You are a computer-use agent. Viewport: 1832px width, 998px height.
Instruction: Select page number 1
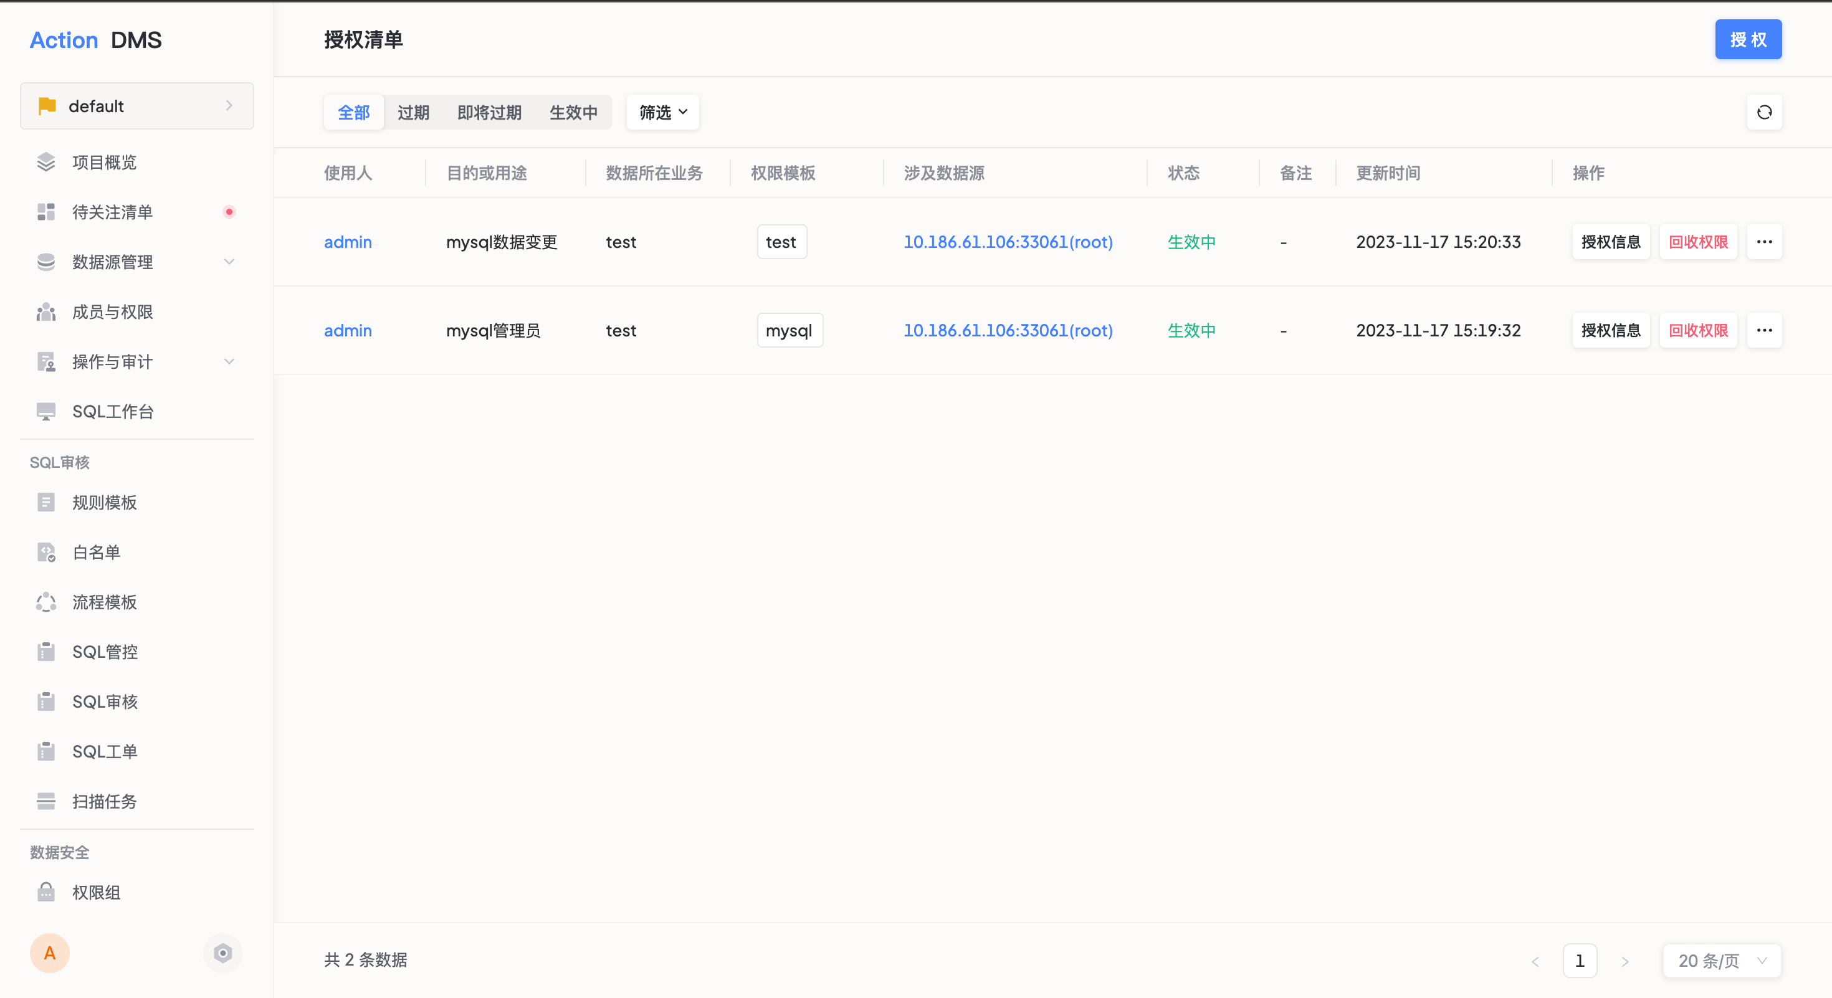pos(1580,961)
